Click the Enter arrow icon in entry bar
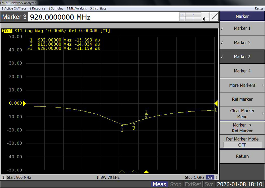265x188 pixels. pos(206,17)
